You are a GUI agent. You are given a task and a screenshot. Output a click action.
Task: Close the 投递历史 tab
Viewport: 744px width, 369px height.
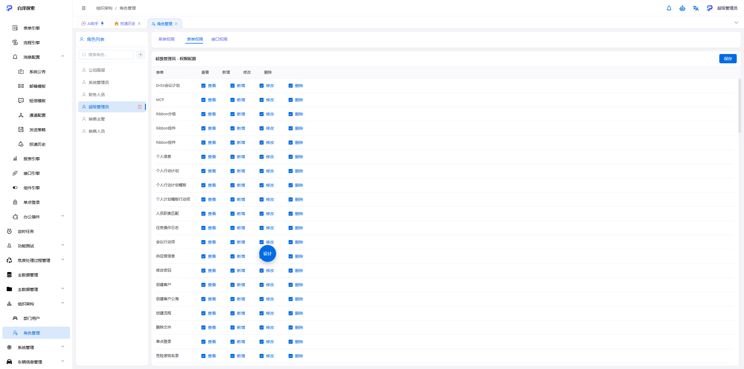coord(139,24)
